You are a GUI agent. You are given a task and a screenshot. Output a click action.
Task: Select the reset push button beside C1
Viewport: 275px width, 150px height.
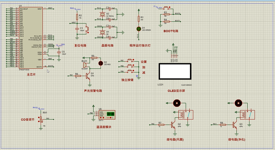pyautogui.click(x=87, y=29)
